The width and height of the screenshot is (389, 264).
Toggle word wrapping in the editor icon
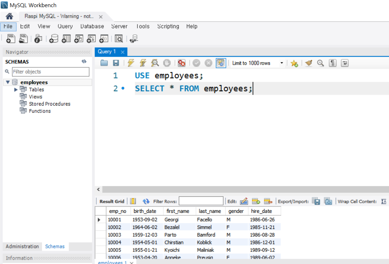coord(345,63)
